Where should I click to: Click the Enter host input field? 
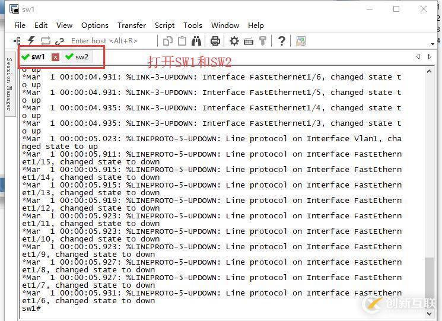tap(112, 41)
